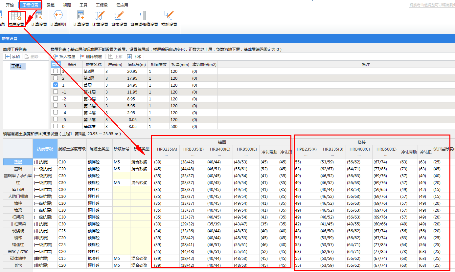Viewport: 455px width, 272px height.
Task: Expand anchorage HRB400(C) column header
Action: coord(220,152)
